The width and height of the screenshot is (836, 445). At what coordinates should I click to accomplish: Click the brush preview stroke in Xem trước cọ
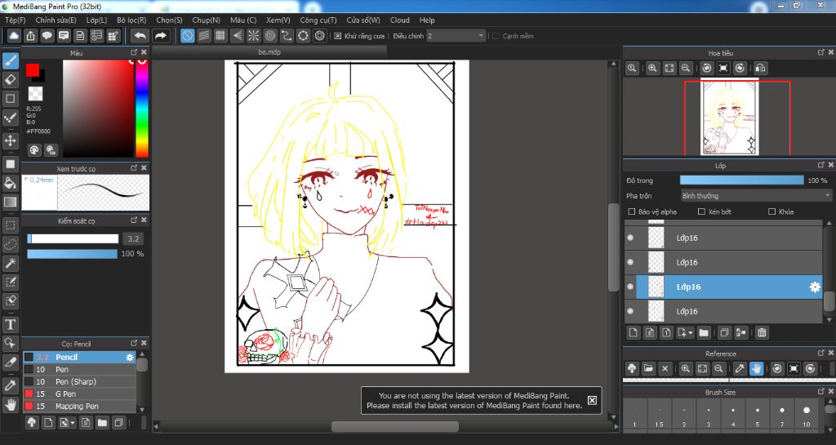103,193
